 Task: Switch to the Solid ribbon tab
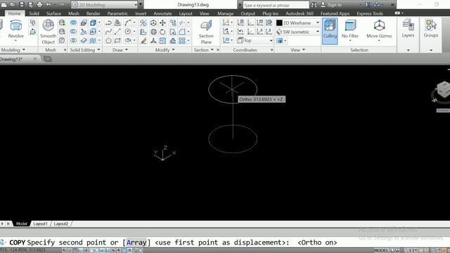pyautogui.click(x=34, y=13)
